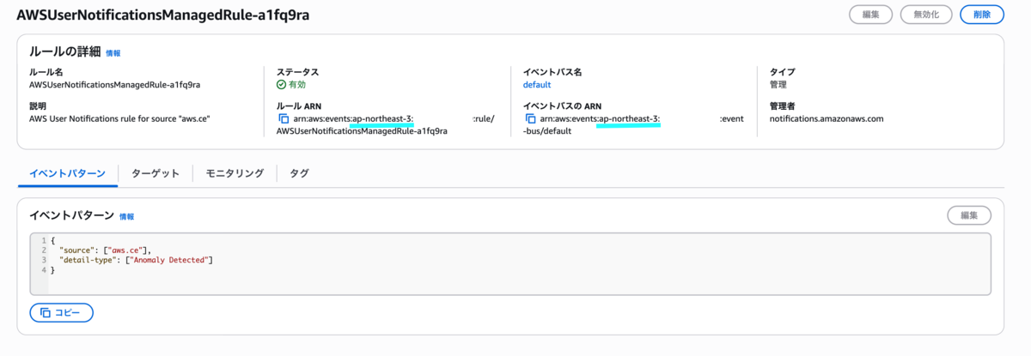Click the source line in the JSON editor

coord(105,250)
